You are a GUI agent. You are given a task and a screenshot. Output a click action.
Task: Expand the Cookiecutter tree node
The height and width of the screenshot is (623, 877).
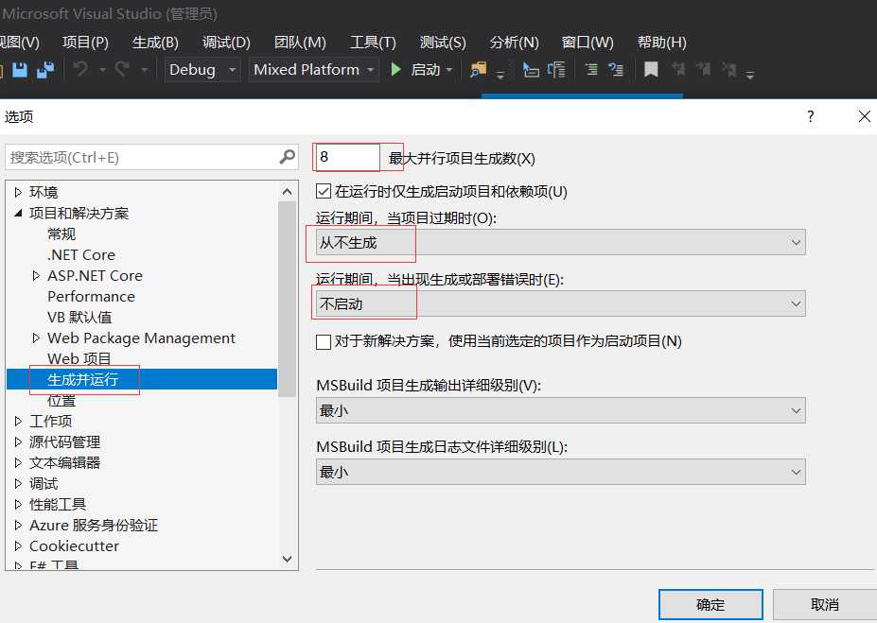[18, 545]
